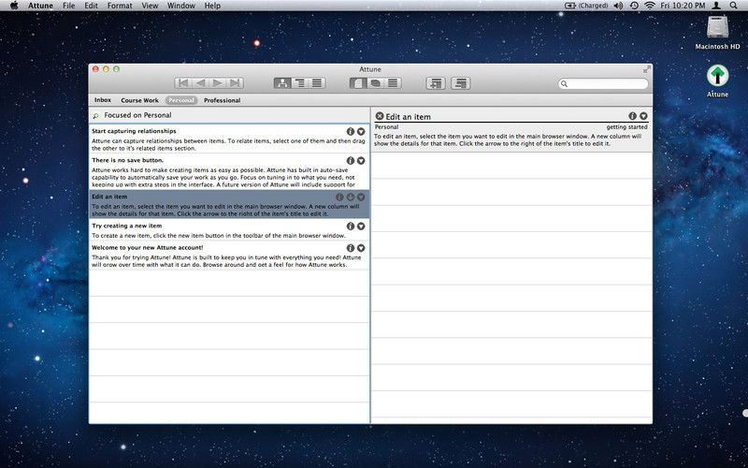The image size is (748, 468).
Task: Open the Window menu
Action: pyautogui.click(x=181, y=6)
